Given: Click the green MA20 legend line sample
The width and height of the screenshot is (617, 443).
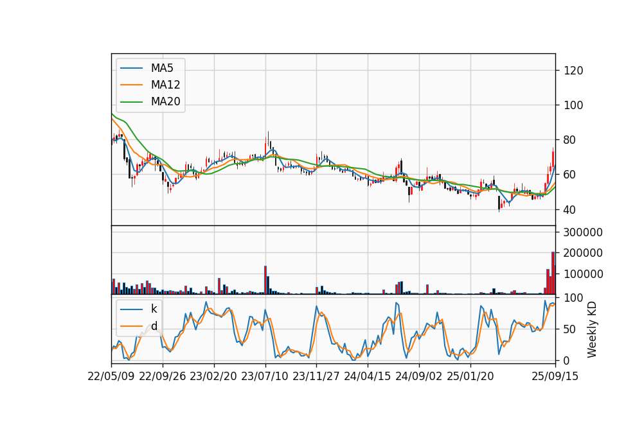Looking at the screenshot, I should [131, 102].
